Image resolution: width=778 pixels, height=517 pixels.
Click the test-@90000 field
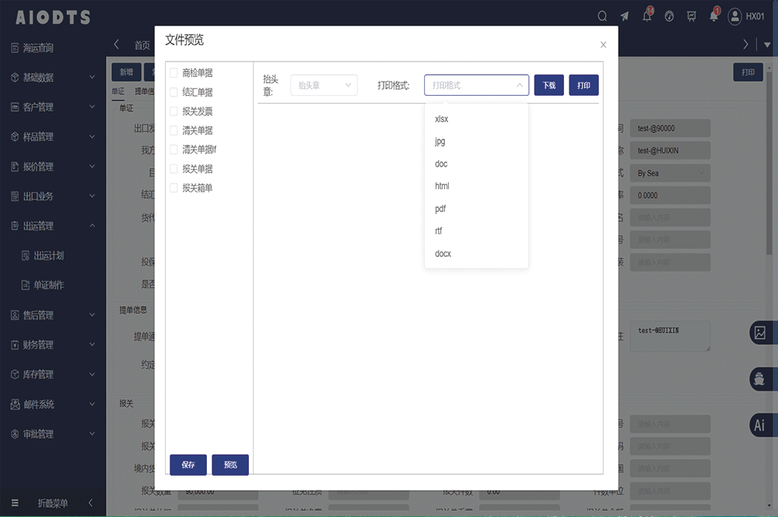[670, 128]
